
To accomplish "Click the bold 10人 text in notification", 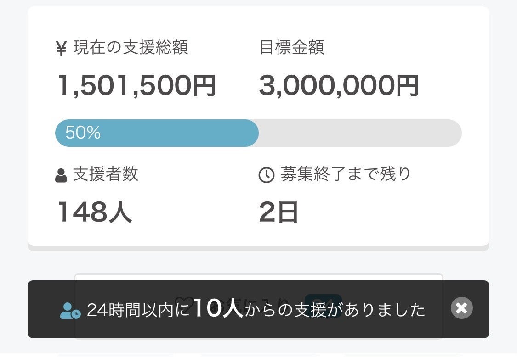I will pyautogui.click(x=218, y=308).
